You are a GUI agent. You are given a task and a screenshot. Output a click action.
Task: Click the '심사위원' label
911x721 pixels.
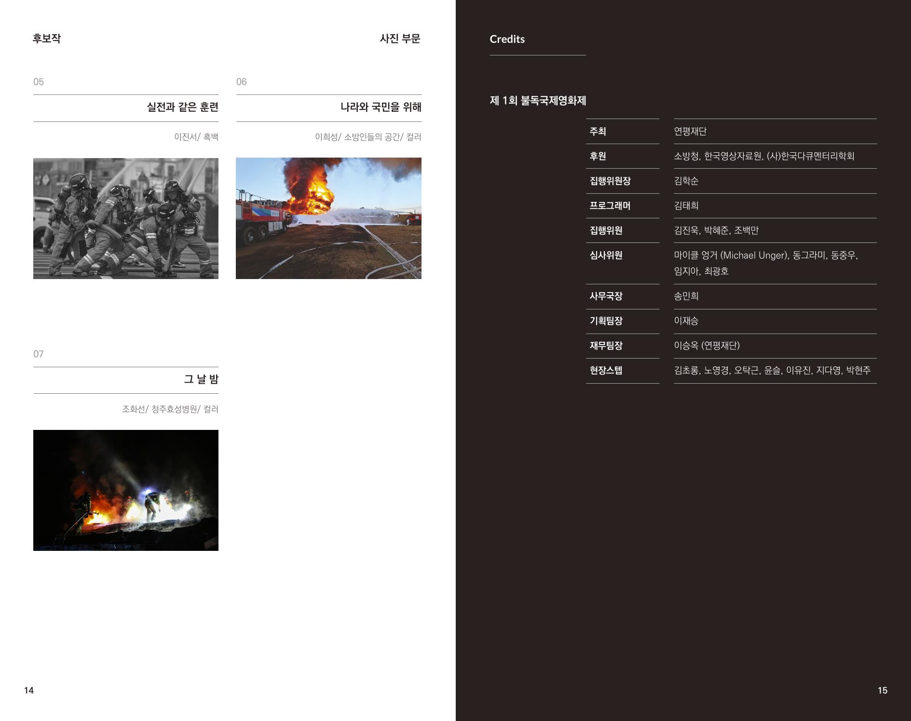pos(606,255)
